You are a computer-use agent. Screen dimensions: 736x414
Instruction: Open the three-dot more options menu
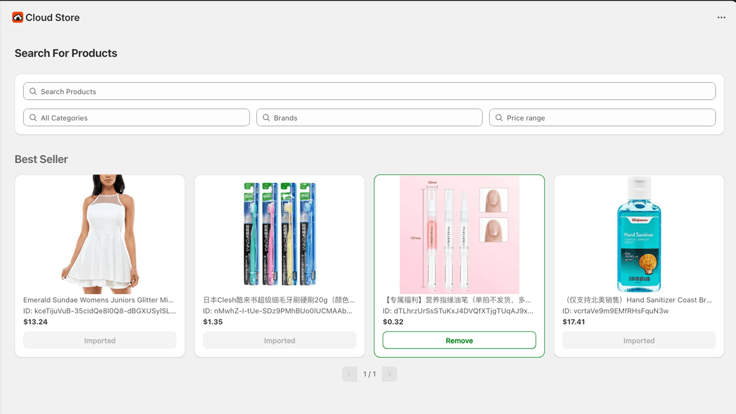pos(721,17)
